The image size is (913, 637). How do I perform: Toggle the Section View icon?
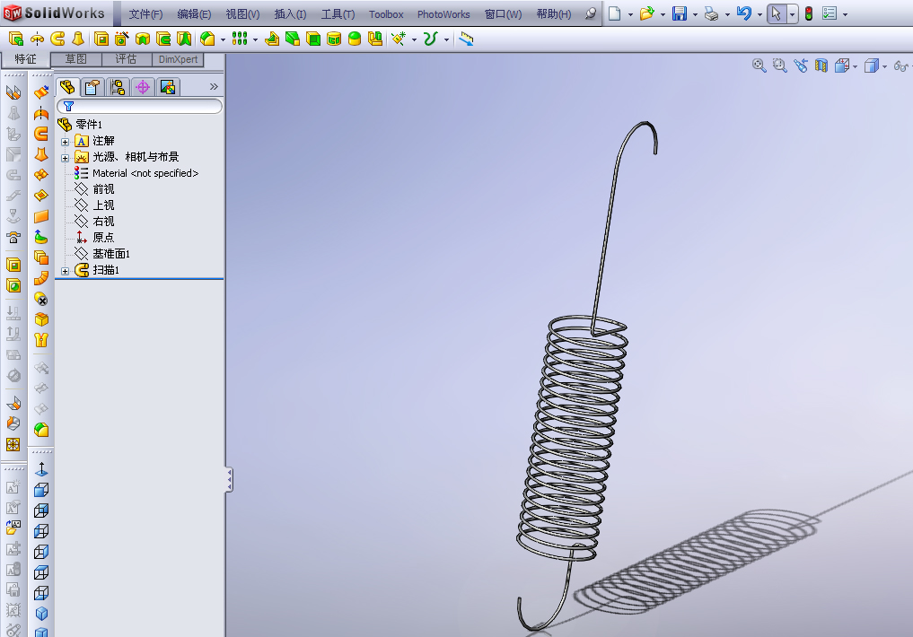coord(821,65)
